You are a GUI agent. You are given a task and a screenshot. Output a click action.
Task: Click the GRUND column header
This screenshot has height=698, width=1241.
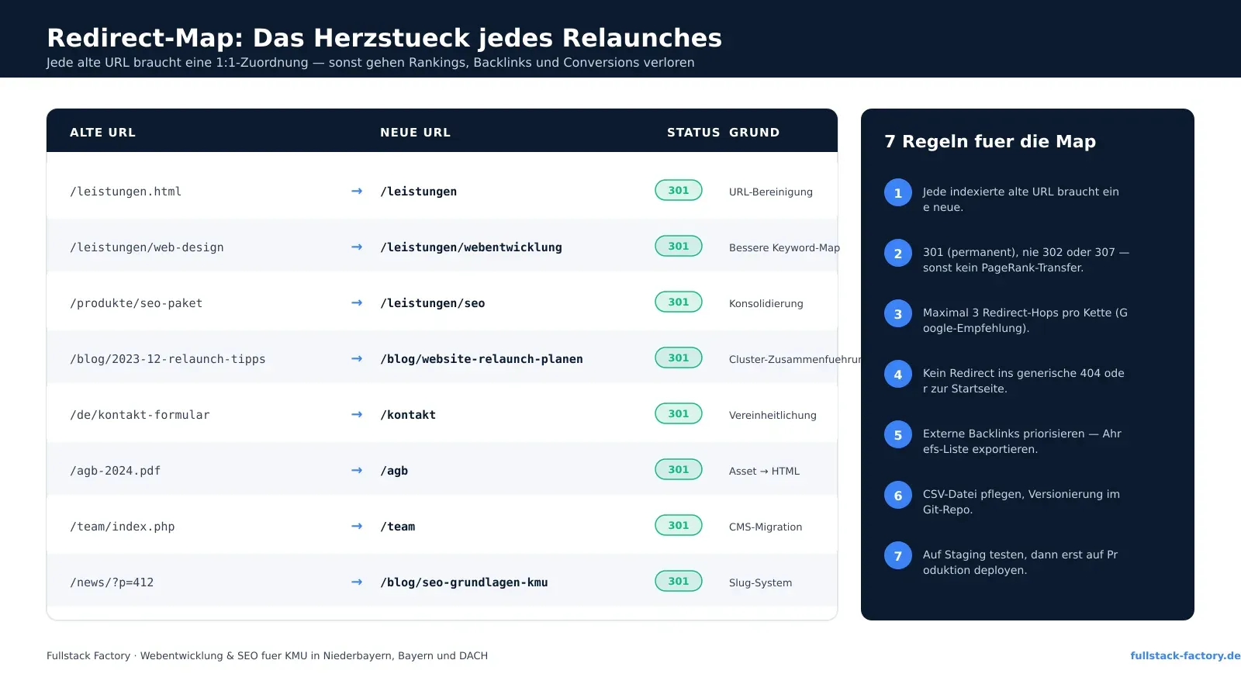pos(754,133)
